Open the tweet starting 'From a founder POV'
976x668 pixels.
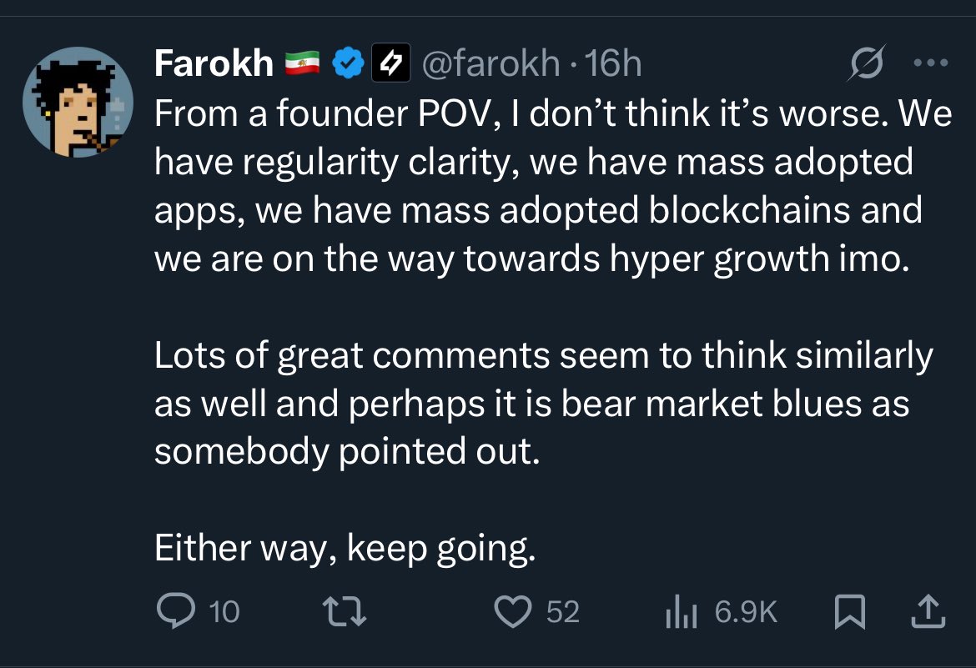pyautogui.click(x=551, y=185)
